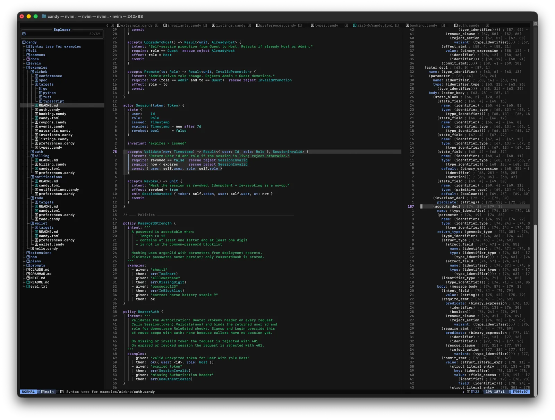Close the airbnb/candy.toml buffer tab
The height and width of the screenshot is (420, 555).
point(397,25)
